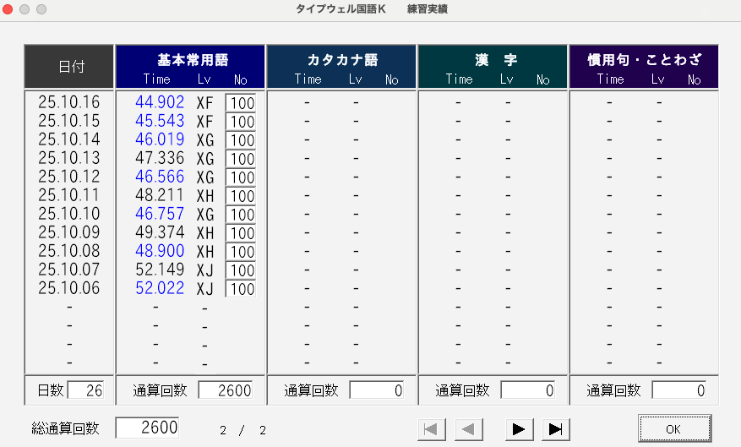Click the No box for 25.10.15
This screenshot has width=741, height=447.
(x=241, y=122)
